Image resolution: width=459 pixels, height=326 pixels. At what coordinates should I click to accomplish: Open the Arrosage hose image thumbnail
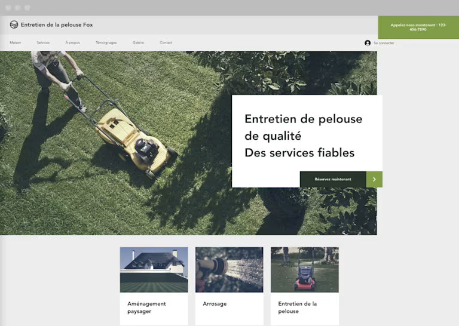[x=229, y=269]
